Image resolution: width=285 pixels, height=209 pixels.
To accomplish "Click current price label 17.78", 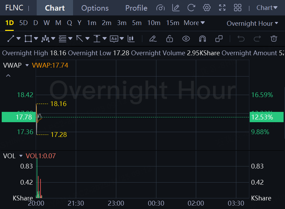I will (x=19, y=117).
